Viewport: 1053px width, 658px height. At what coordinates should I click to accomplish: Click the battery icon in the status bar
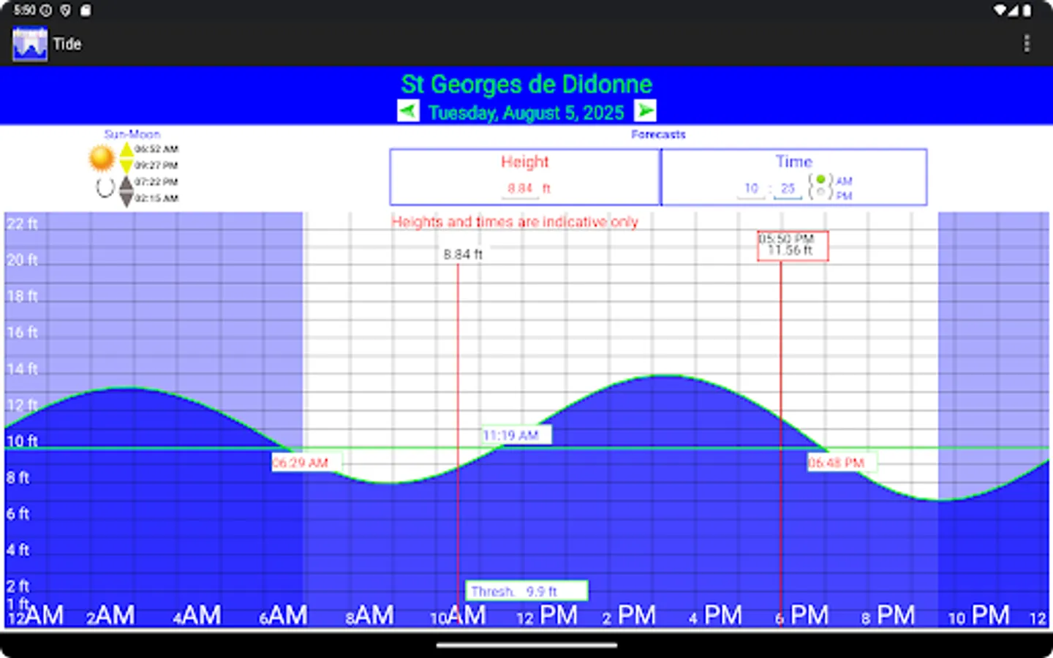coord(1028,10)
